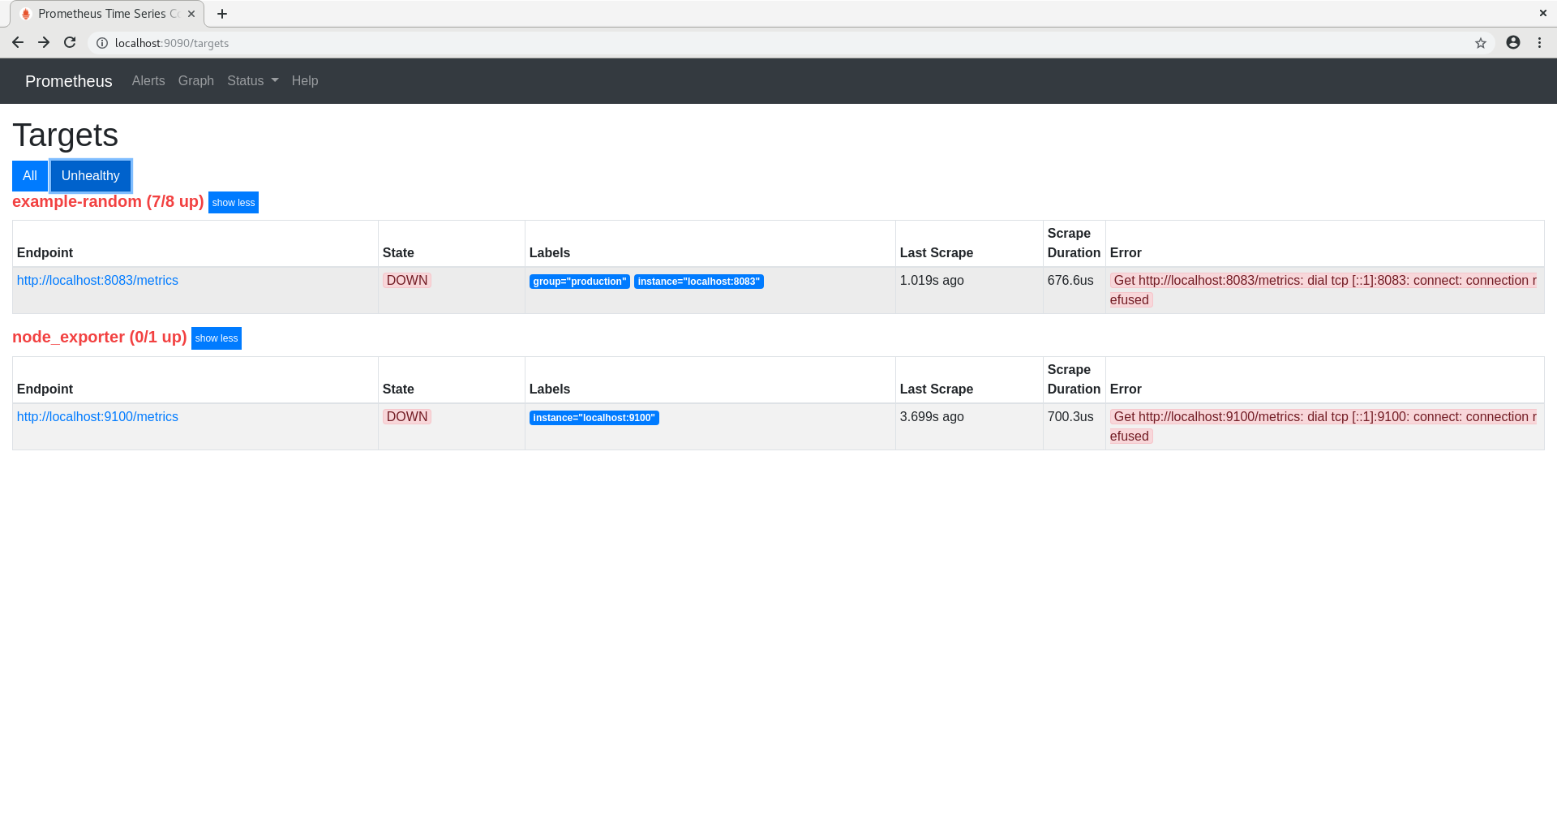Go back to the previous page

[x=18, y=43]
